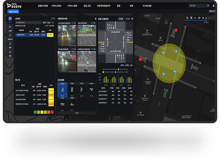
Task: Toggle the dark mode moon icon on the map
Action: pyautogui.click(x=204, y=18)
